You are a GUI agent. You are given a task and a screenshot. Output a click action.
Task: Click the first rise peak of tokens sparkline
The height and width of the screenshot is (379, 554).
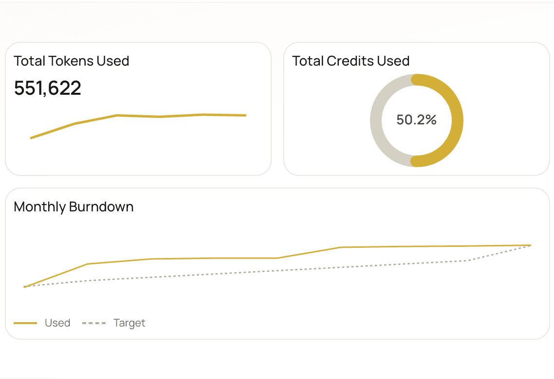click(117, 115)
